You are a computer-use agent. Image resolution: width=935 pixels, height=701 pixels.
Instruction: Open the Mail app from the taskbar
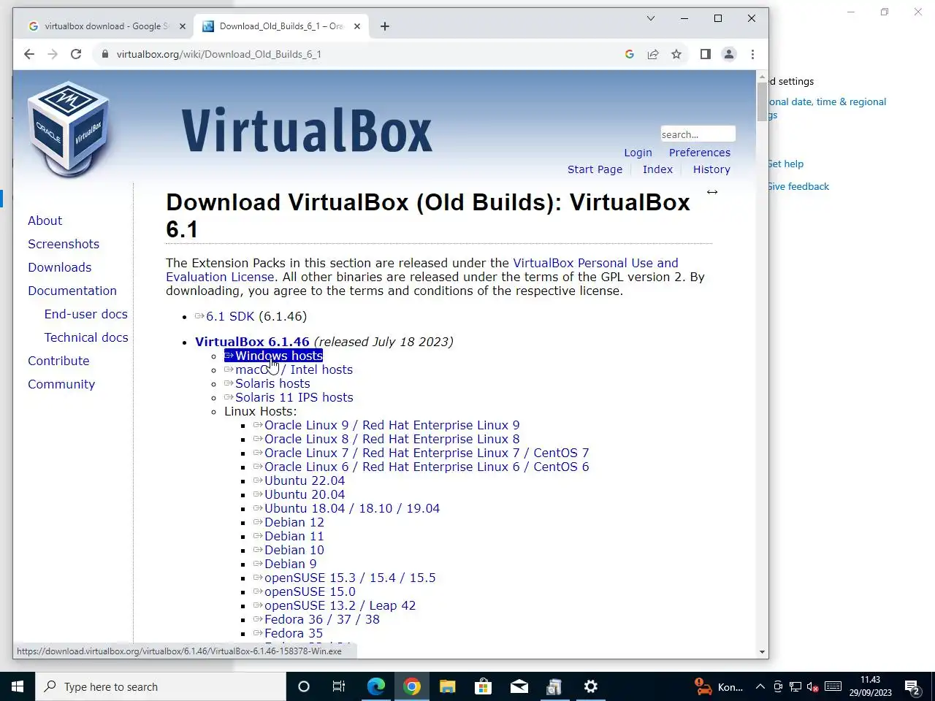point(519,686)
